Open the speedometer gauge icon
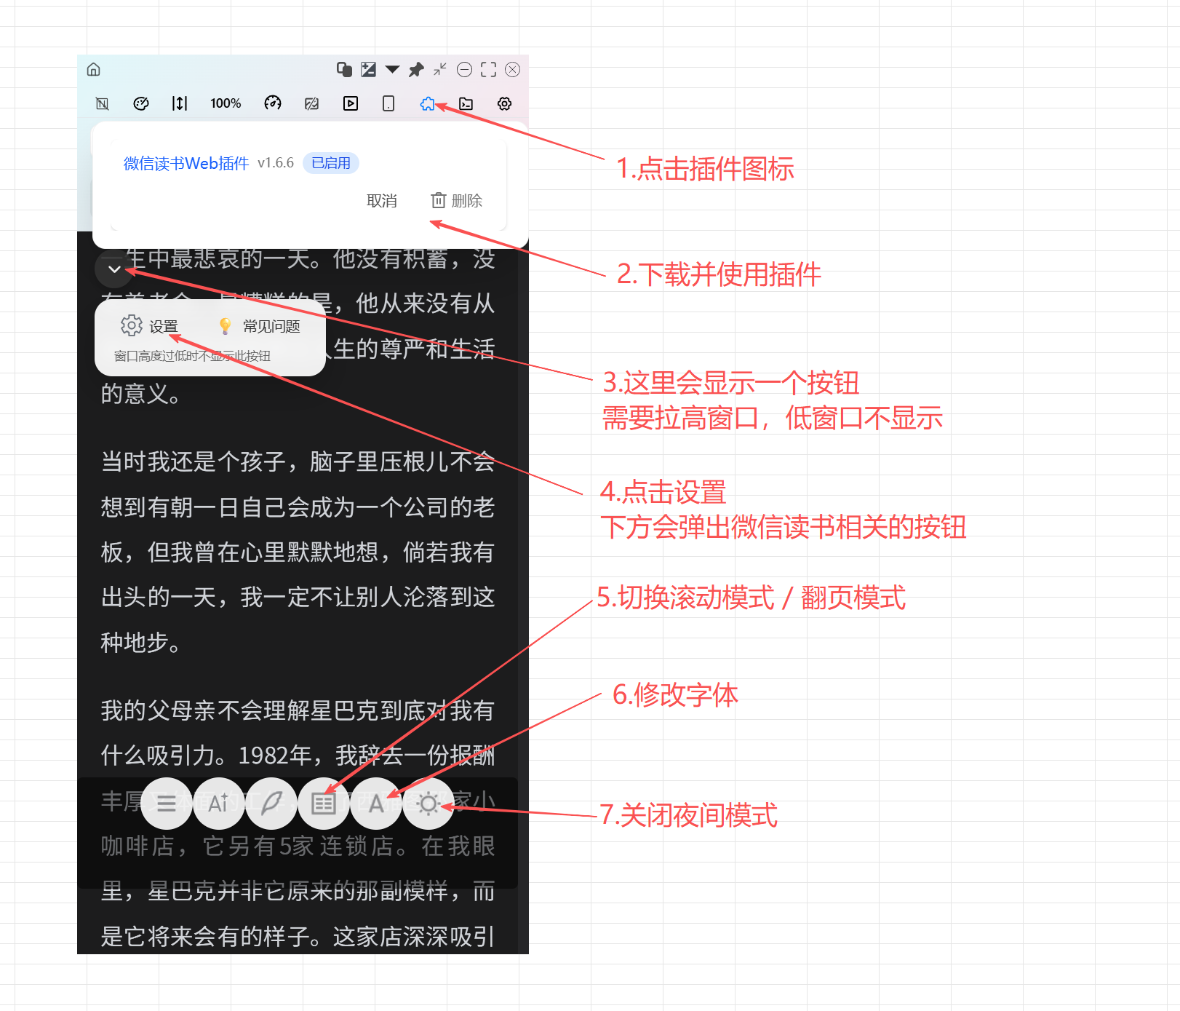 click(x=273, y=103)
